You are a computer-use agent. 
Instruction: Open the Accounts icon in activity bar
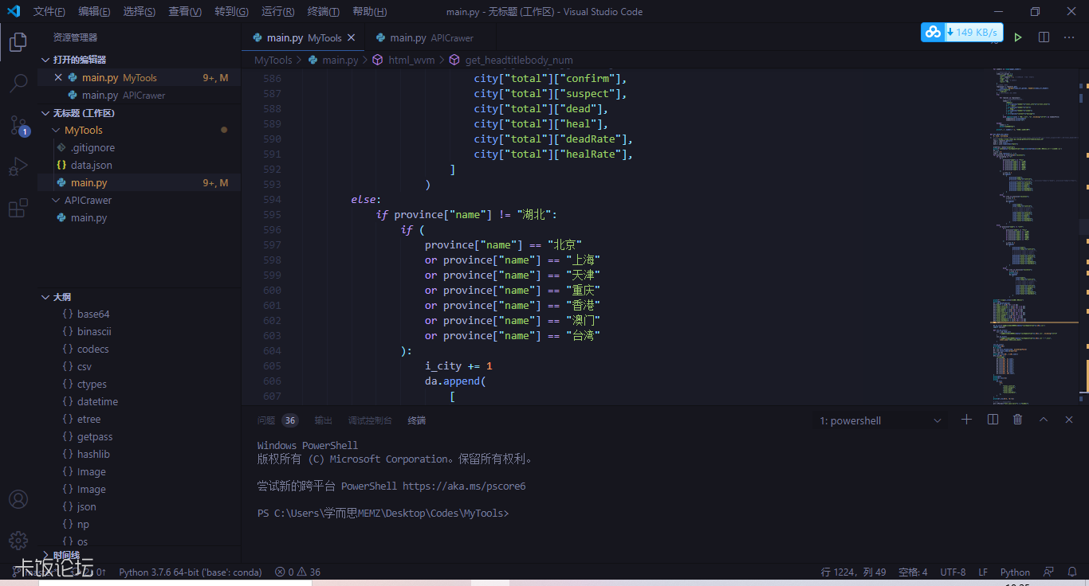(x=18, y=499)
